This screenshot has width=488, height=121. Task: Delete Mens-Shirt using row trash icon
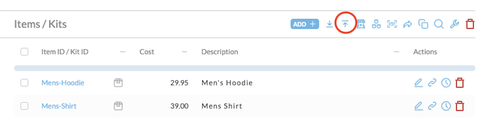(460, 106)
